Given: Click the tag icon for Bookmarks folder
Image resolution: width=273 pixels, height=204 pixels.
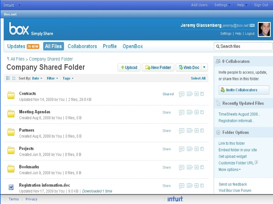Looking at the screenshot, I should point(190,167).
